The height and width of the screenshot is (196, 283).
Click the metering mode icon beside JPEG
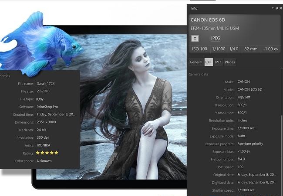tap(195, 38)
